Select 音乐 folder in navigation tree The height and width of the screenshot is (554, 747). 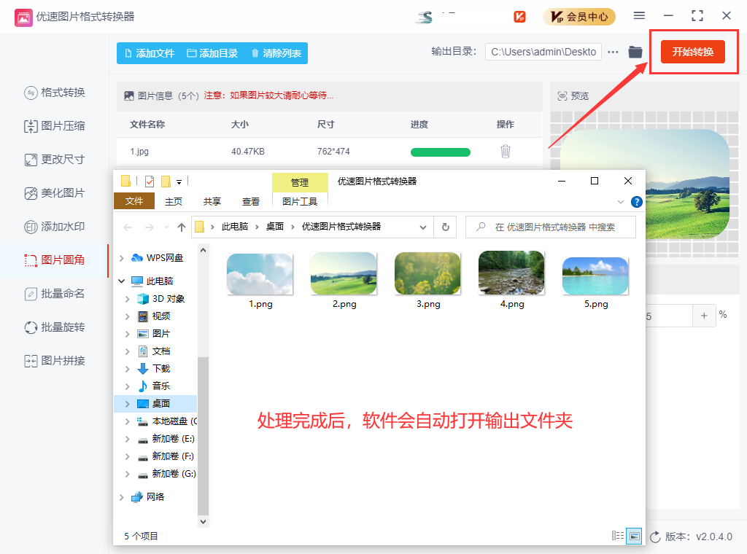point(153,386)
